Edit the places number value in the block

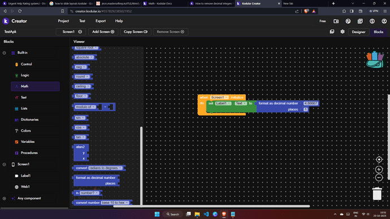point(305,109)
